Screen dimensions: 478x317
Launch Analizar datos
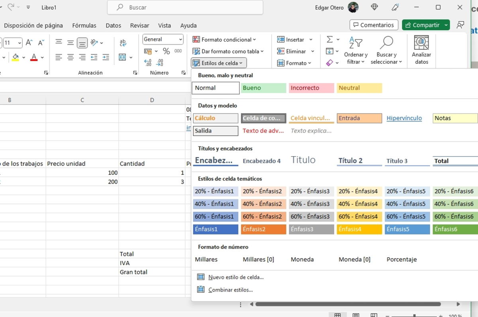pos(421,51)
